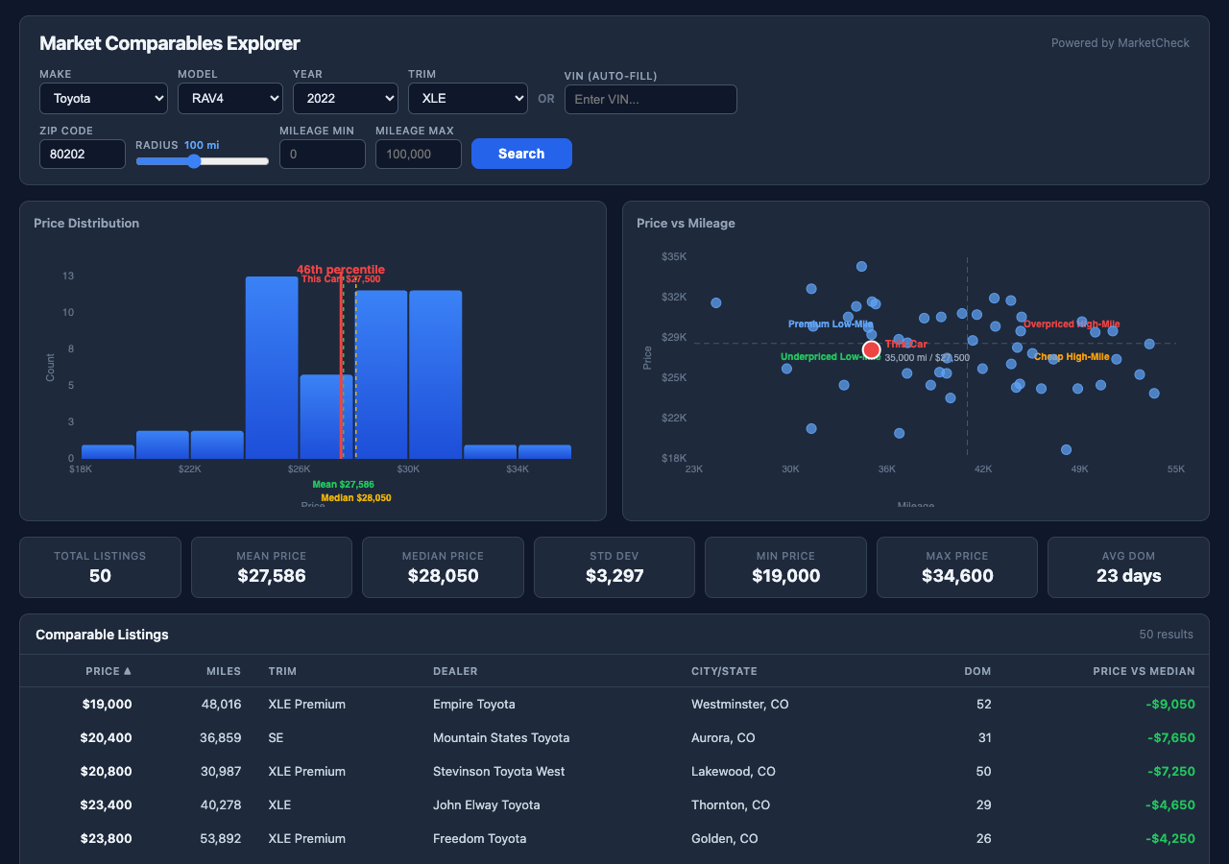
Task: Expand the Year selector showing 2022
Action: point(345,98)
